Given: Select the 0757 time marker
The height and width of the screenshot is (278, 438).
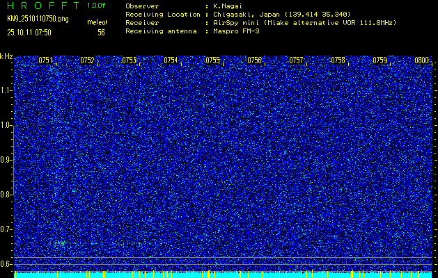Looking at the screenshot, I should pyautogui.click(x=297, y=60).
